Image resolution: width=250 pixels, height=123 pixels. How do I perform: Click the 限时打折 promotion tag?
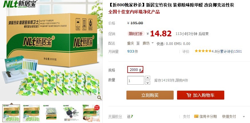click(136, 34)
